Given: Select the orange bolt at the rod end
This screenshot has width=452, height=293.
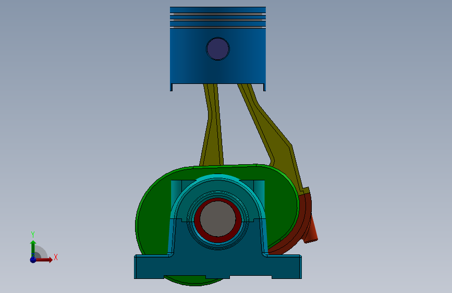Looking at the screenshot, I should tap(312, 231).
